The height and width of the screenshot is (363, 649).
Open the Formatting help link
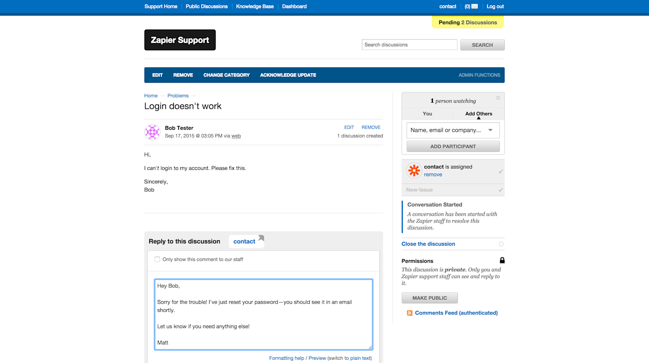pos(286,358)
